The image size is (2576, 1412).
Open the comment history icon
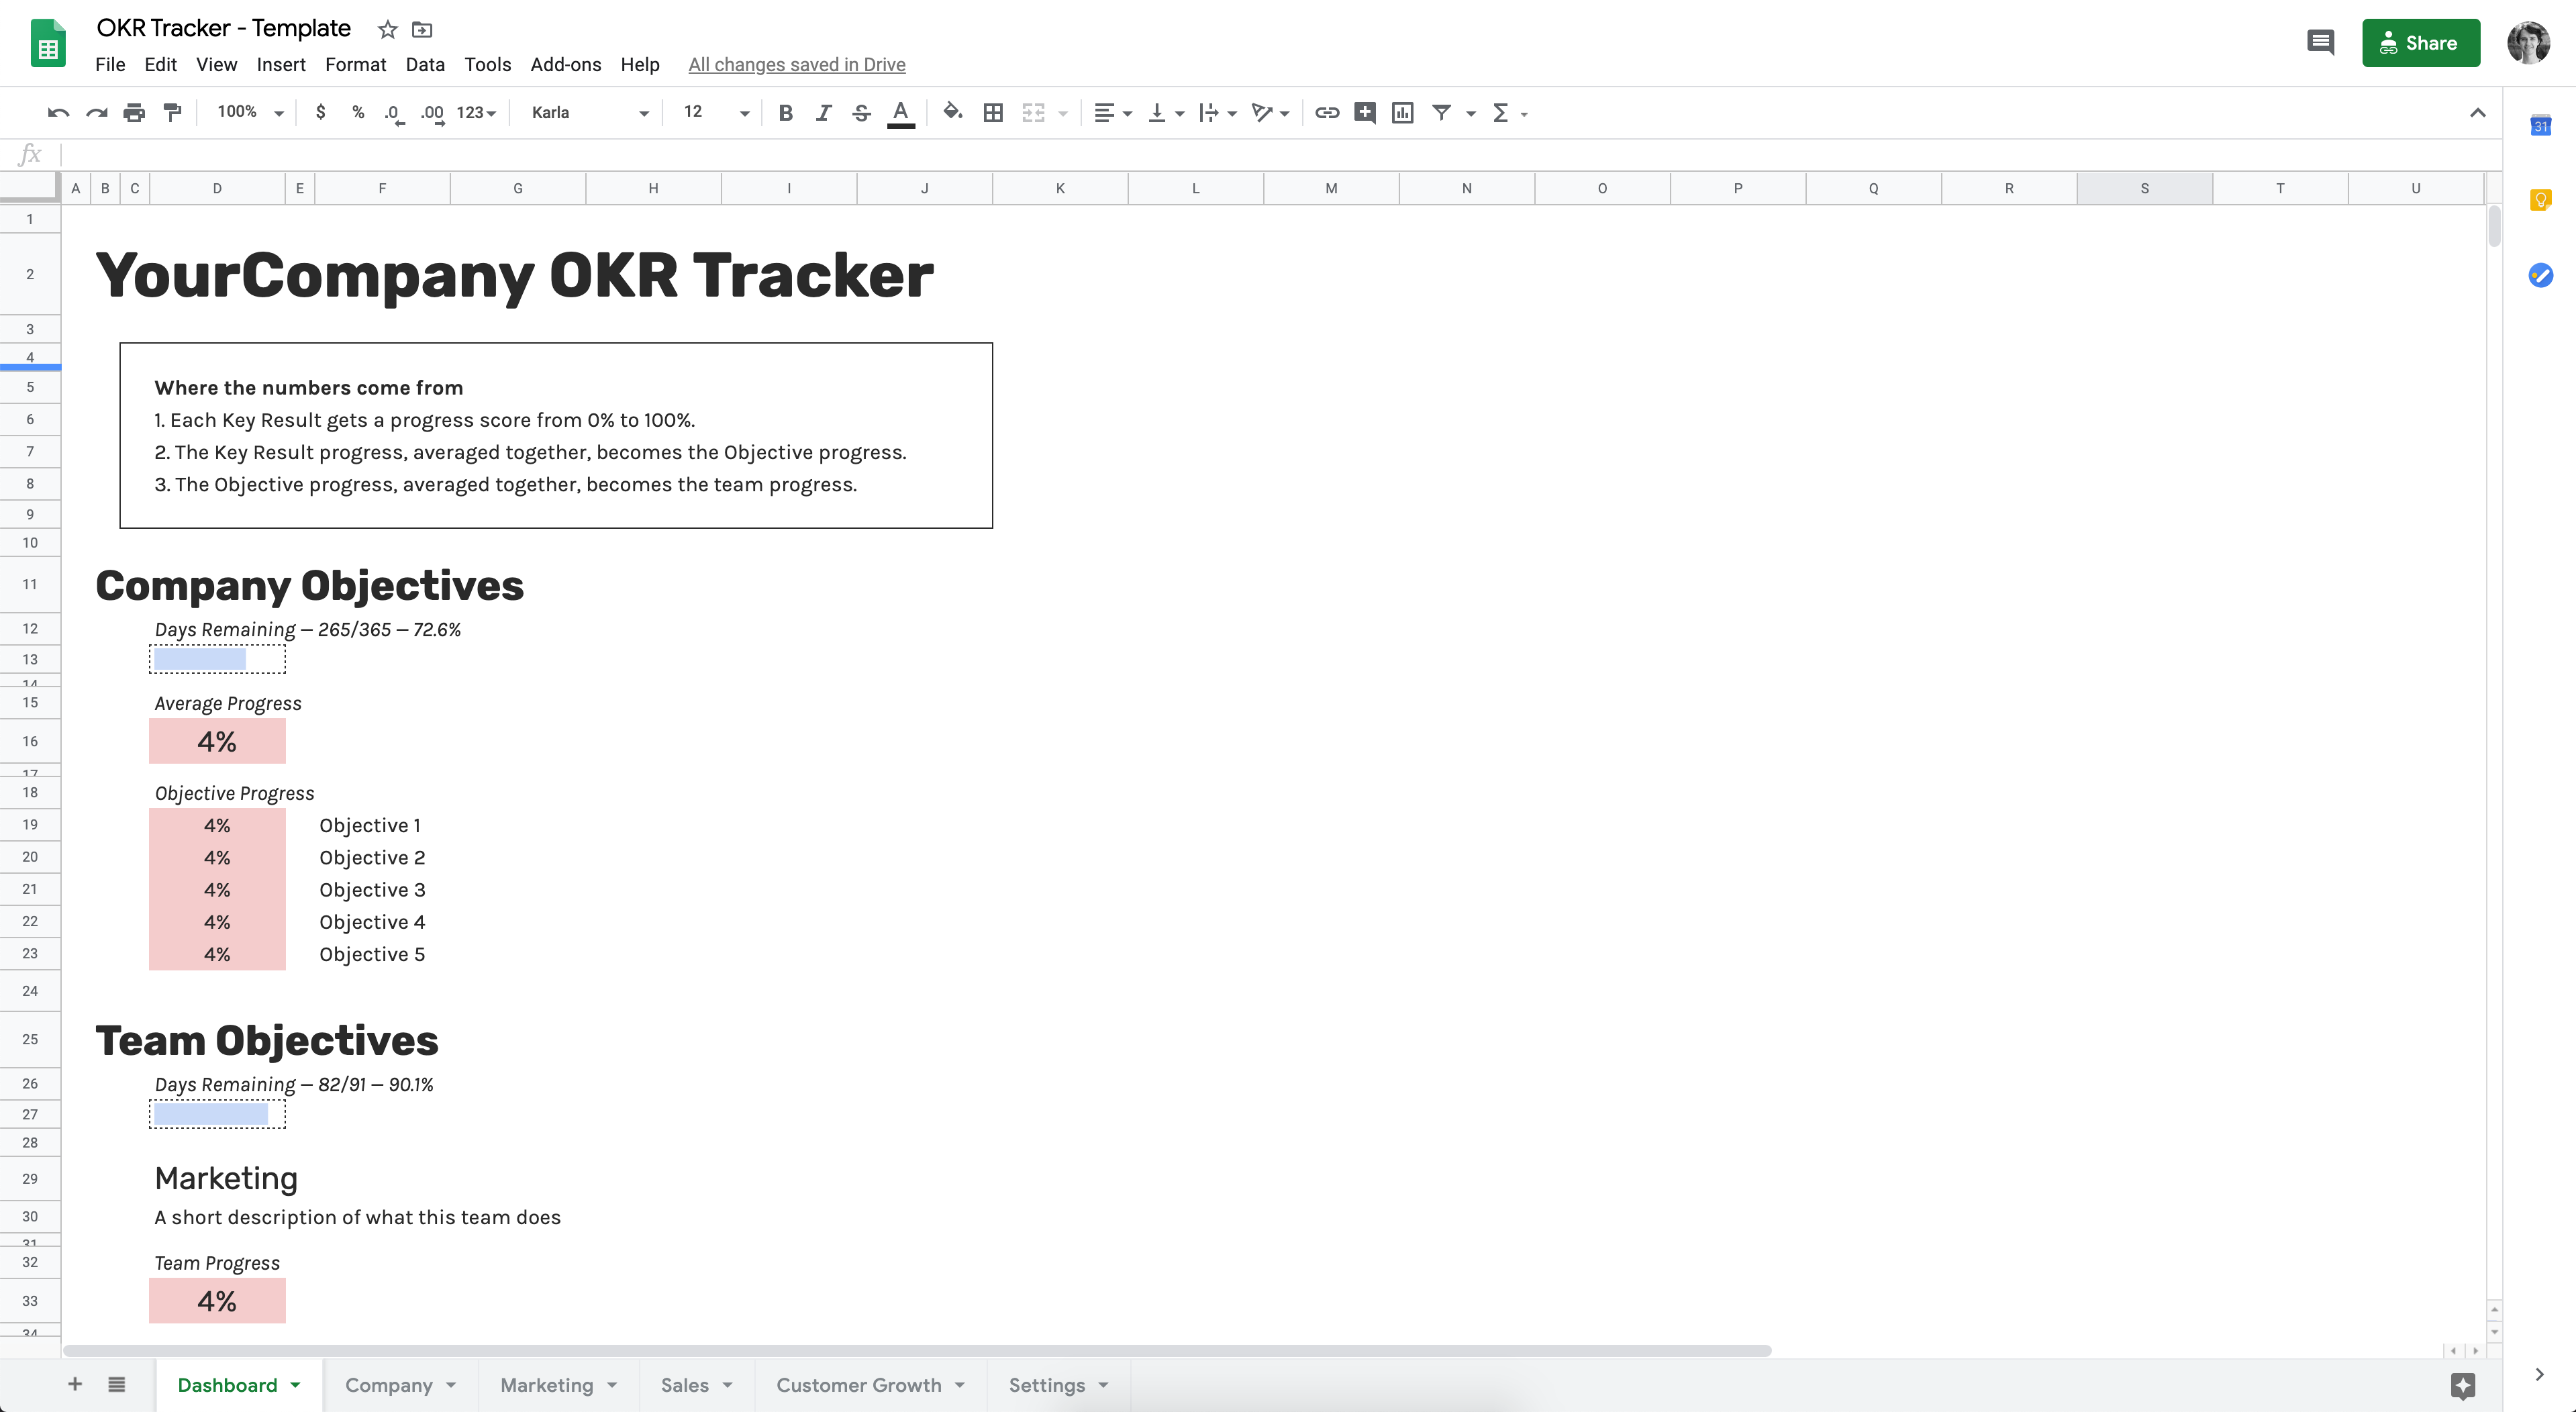tap(2320, 43)
